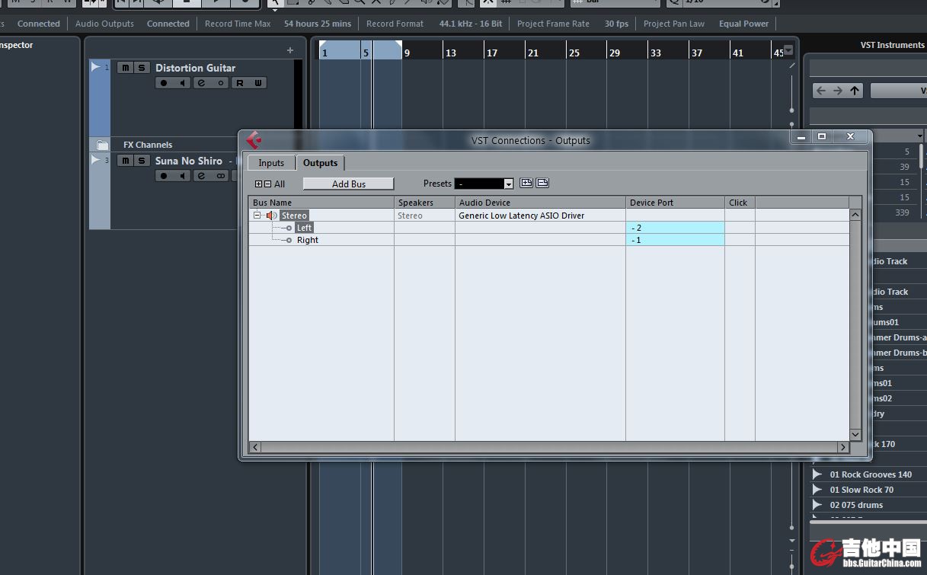Go up one level in media browser
This screenshot has width=927, height=575.
click(x=855, y=91)
